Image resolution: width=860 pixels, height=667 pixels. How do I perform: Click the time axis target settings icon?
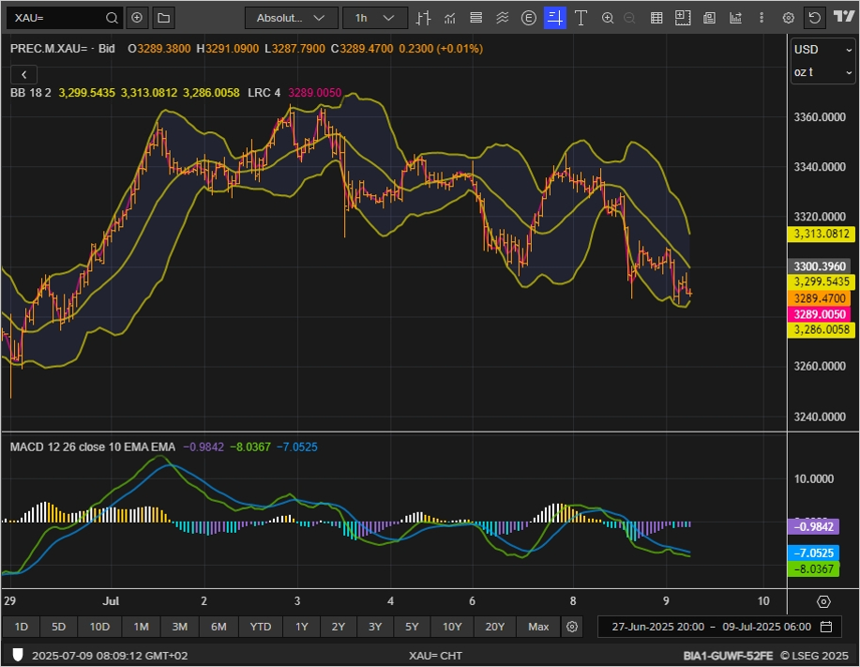point(823,601)
